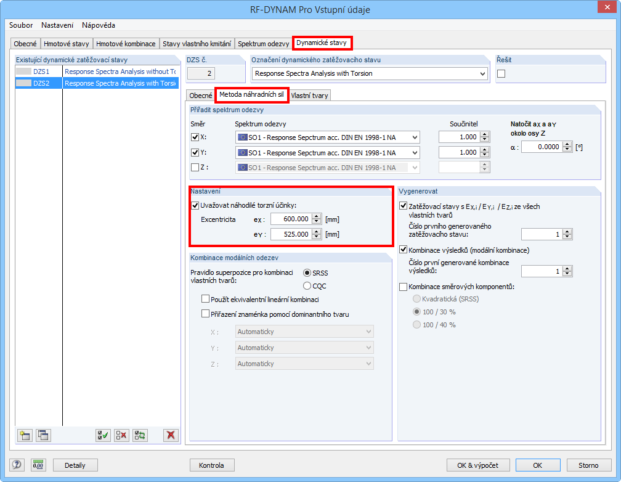Invert the load case selection icon
The image size is (621, 482).
pos(140,435)
